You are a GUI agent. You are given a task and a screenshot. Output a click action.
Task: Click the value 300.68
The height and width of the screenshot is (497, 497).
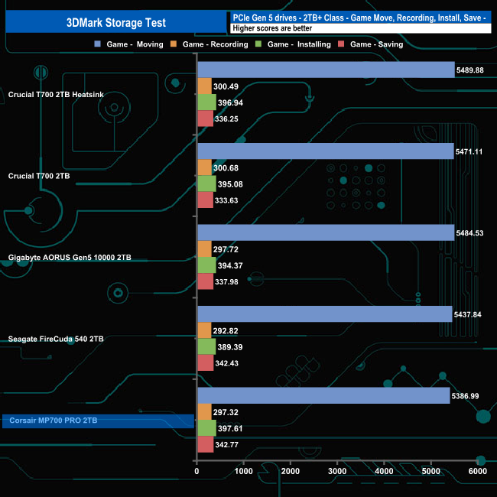click(x=226, y=167)
